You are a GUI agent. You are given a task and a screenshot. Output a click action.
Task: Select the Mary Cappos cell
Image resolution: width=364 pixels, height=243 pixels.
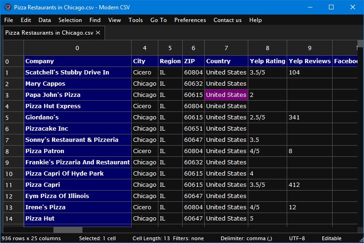pyautogui.click(x=78, y=83)
